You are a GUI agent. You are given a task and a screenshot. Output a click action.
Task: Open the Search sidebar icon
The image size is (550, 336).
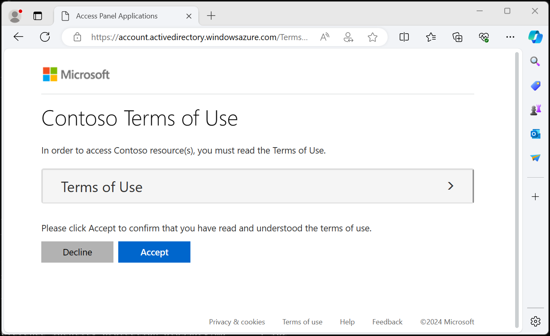click(x=535, y=61)
